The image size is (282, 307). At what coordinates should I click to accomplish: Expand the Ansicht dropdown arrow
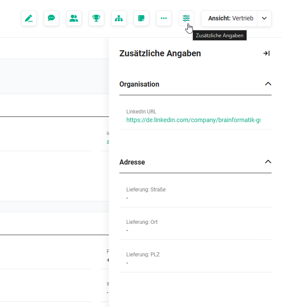point(264,19)
